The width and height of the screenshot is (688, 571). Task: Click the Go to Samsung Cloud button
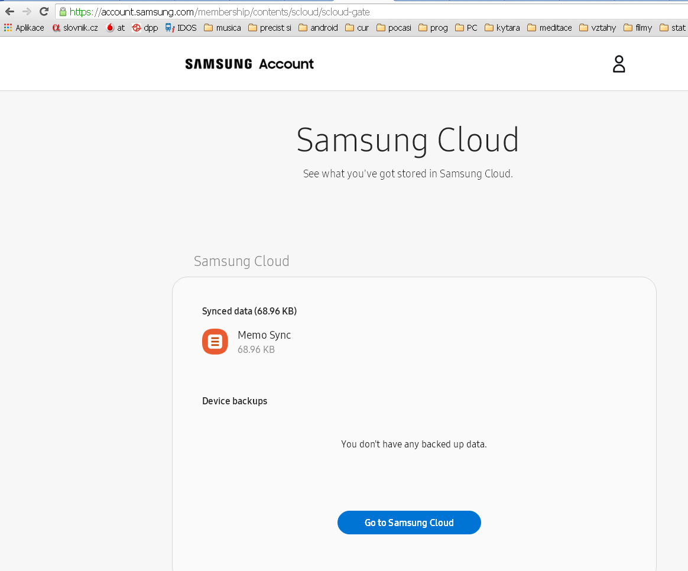click(x=409, y=523)
